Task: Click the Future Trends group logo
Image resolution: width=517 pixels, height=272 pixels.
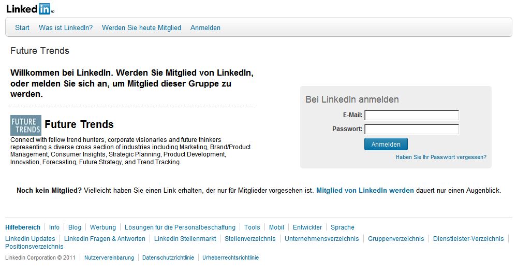Action: pyautogui.click(x=25, y=125)
